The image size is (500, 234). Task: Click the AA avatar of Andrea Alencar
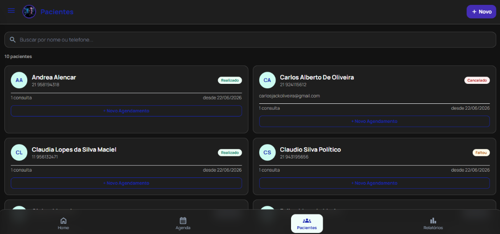[19, 80]
